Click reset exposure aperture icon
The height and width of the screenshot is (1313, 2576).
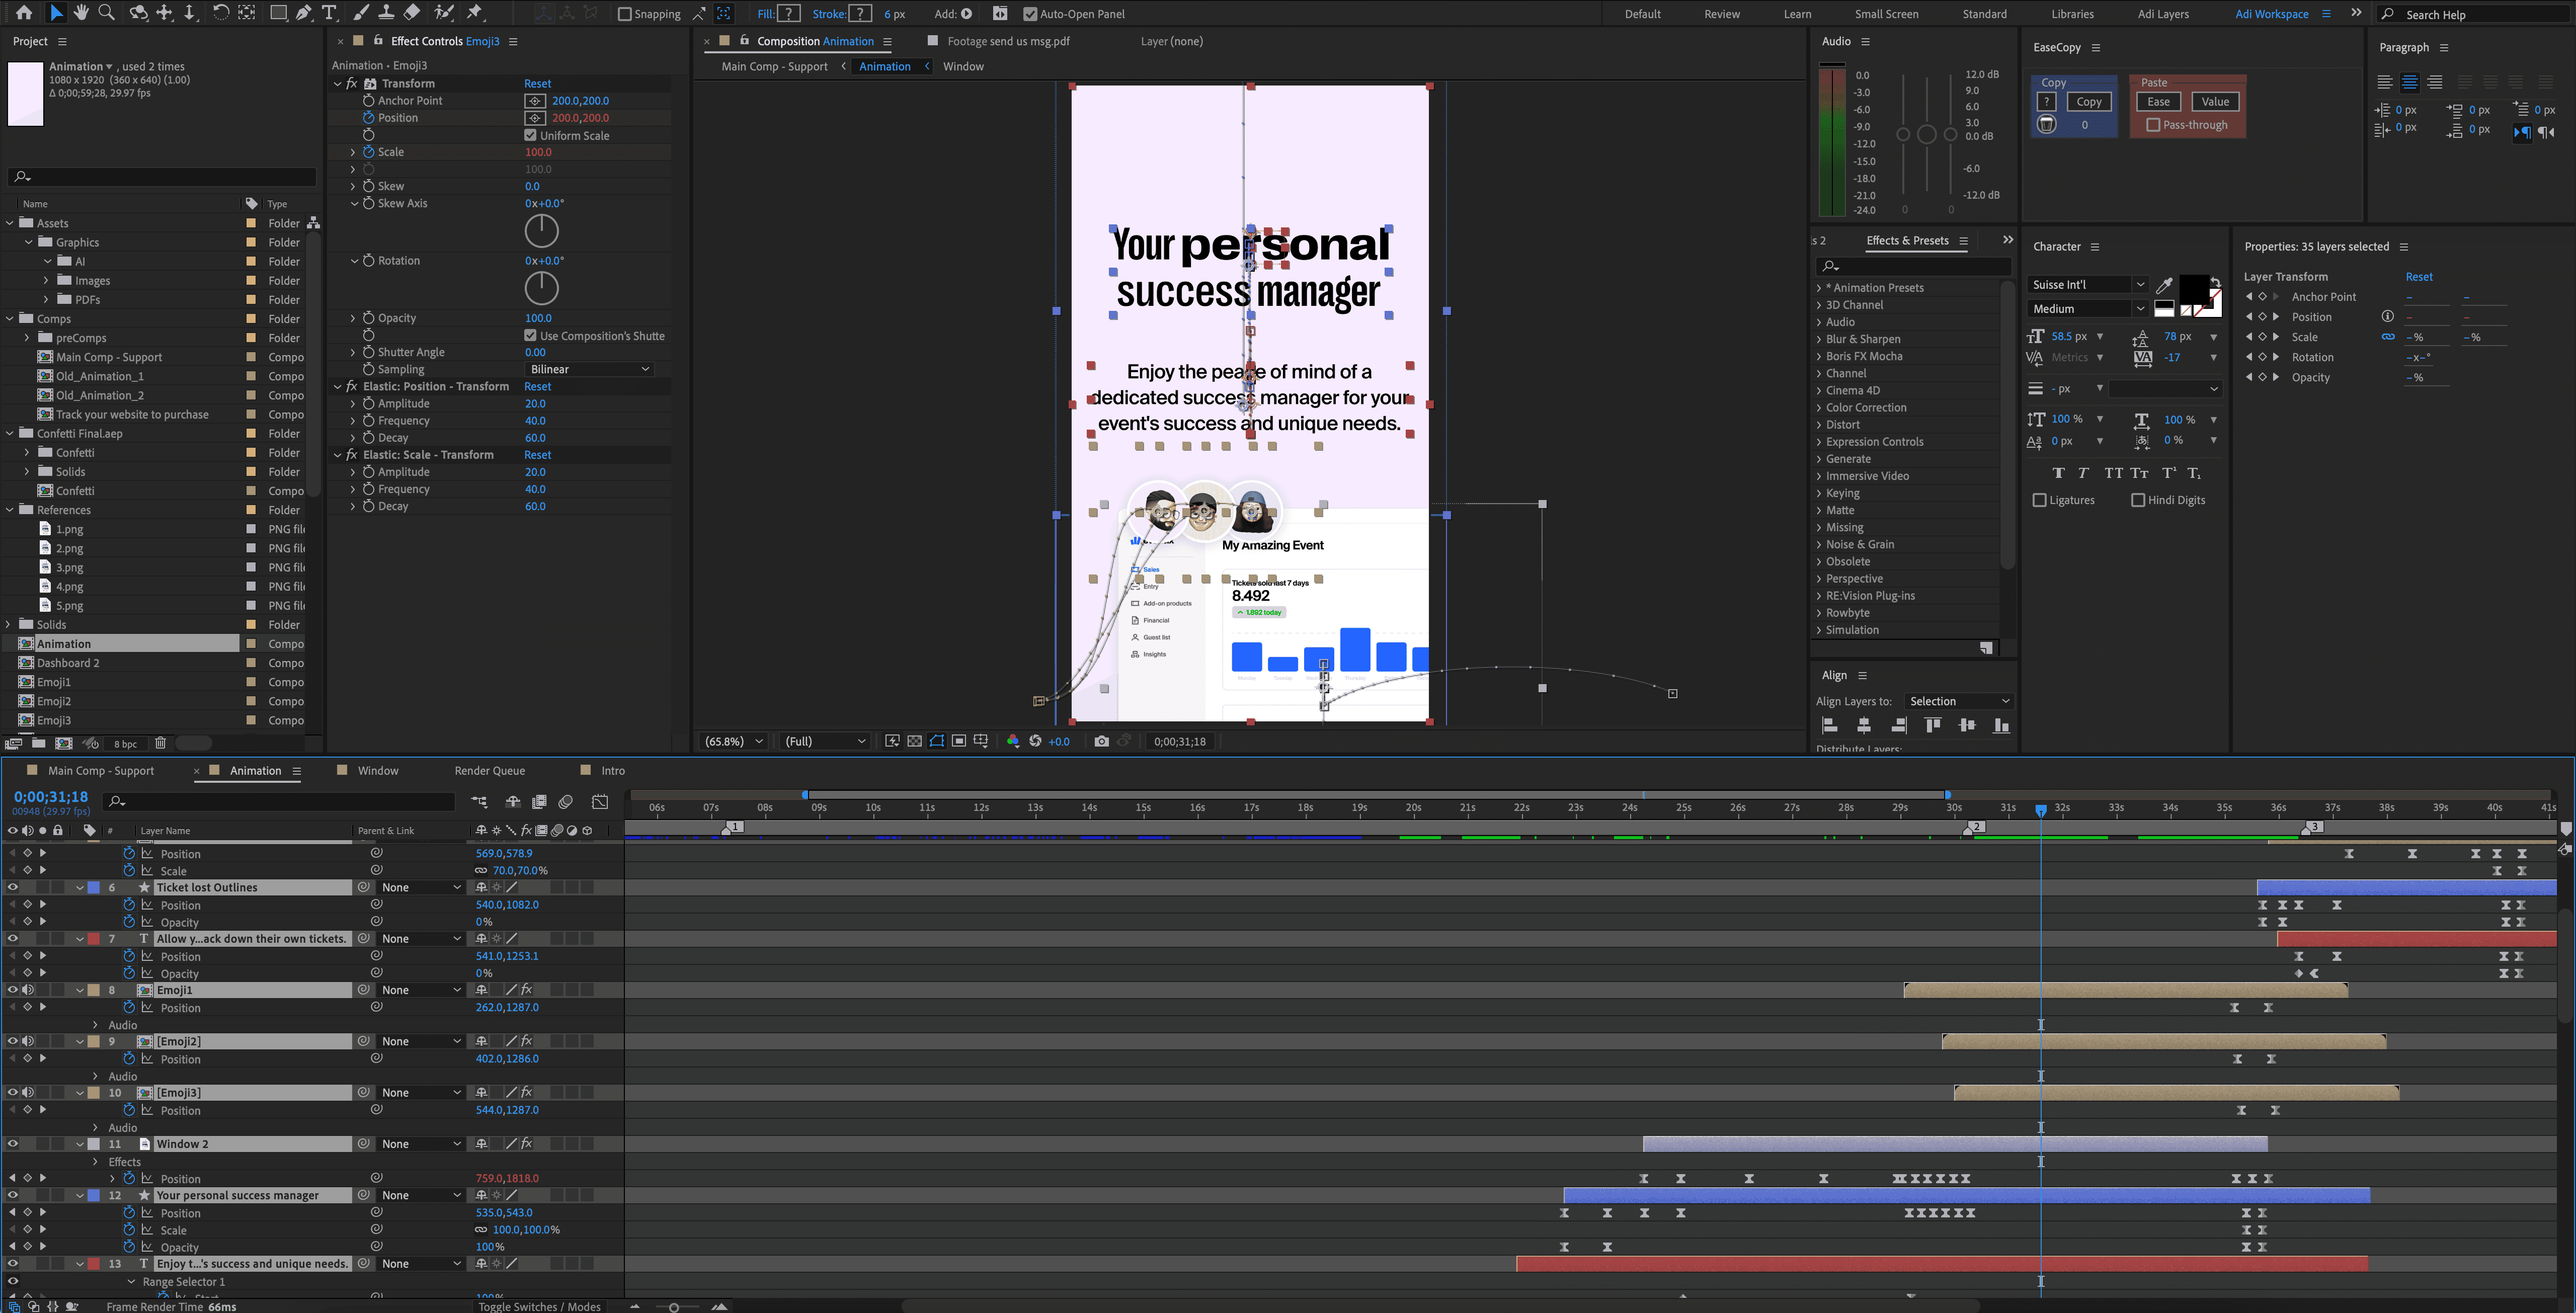click(x=1035, y=741)
